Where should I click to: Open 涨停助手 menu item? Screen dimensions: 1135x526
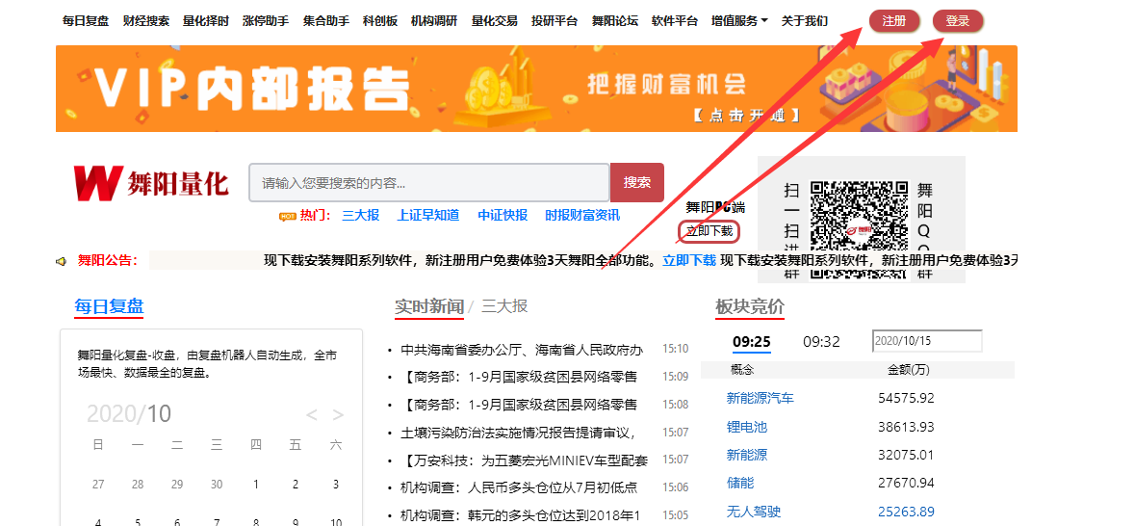click(266, 21)
